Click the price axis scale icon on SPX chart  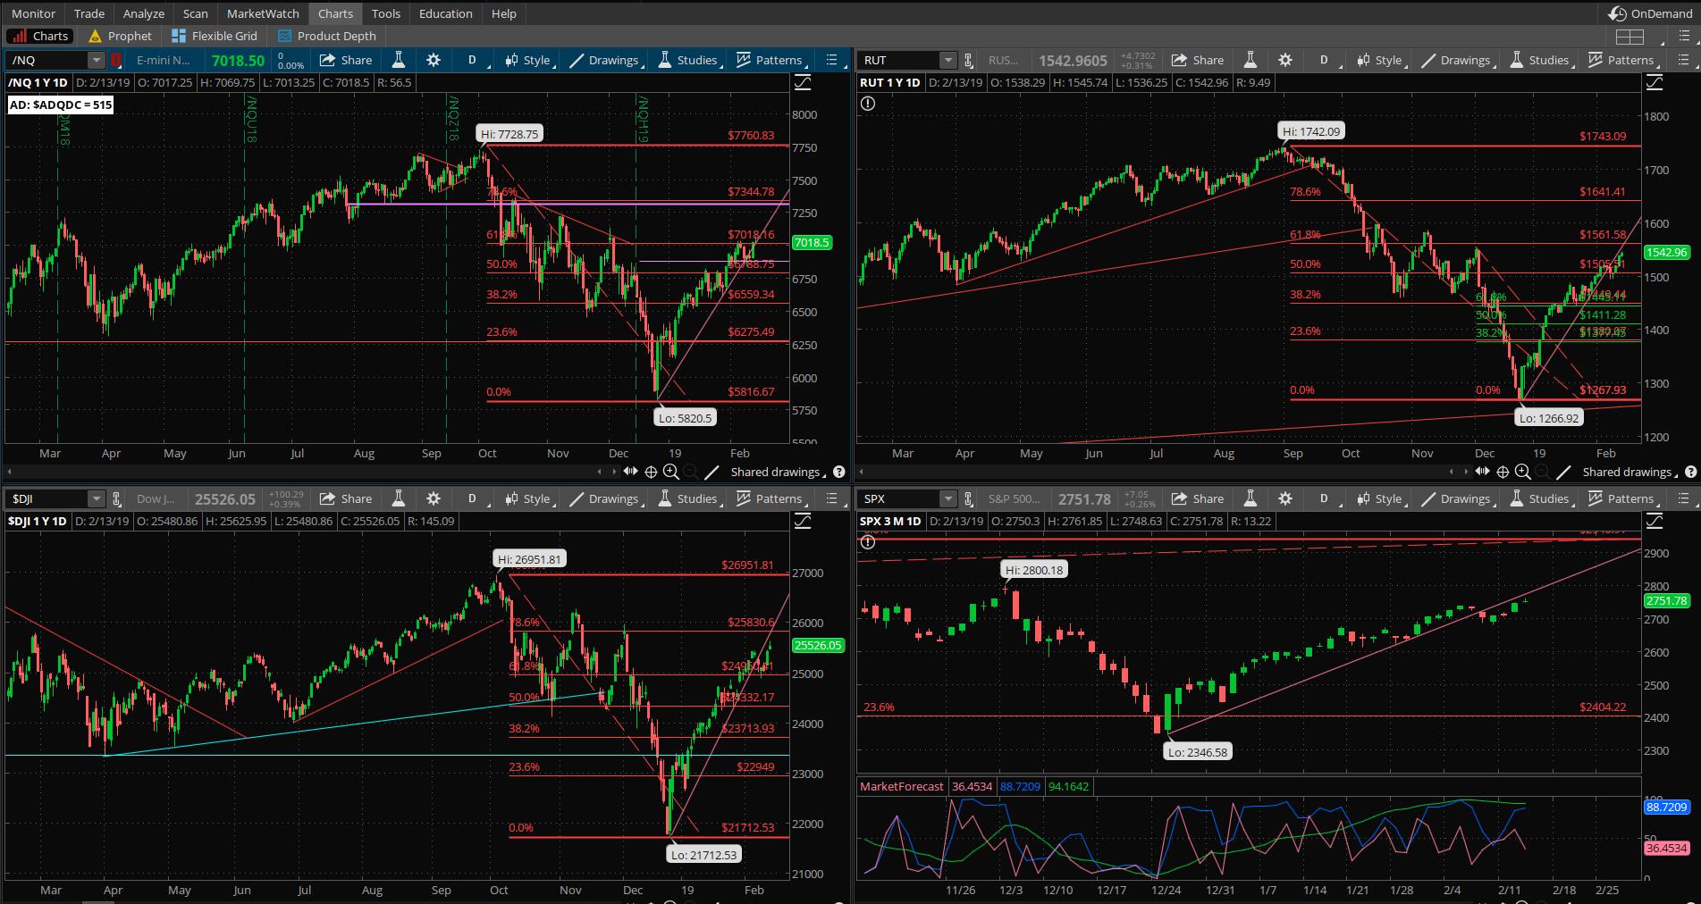click(x=1655, y=521)
